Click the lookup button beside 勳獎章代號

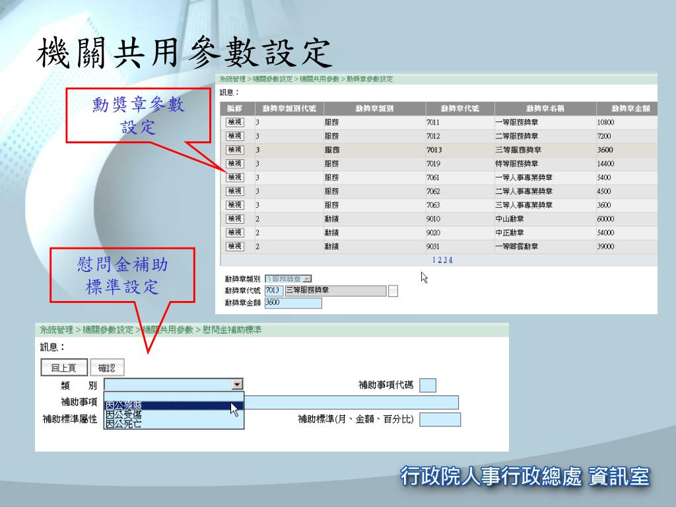[393, 291]
